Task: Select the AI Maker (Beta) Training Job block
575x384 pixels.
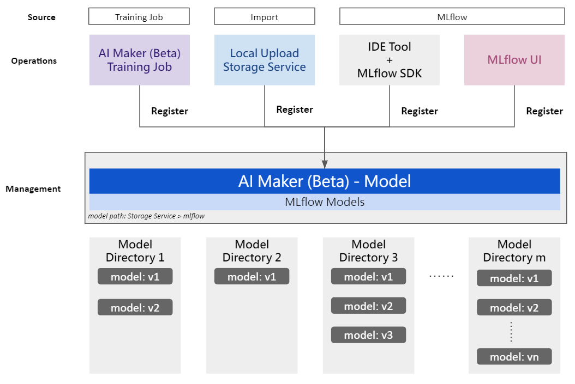Action: (140, 60)
